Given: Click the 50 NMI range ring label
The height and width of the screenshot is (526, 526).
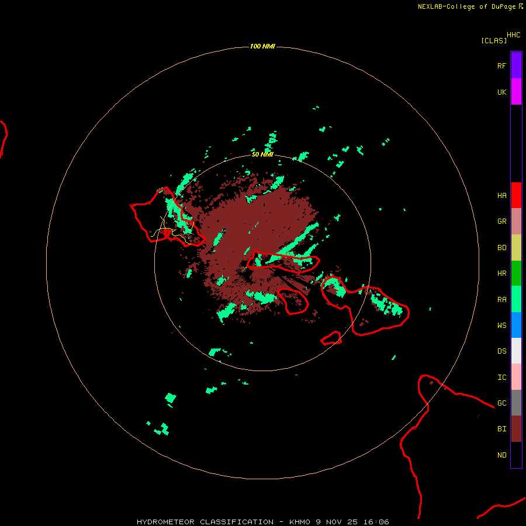Looking at the screenshot, I should point(262,154).
